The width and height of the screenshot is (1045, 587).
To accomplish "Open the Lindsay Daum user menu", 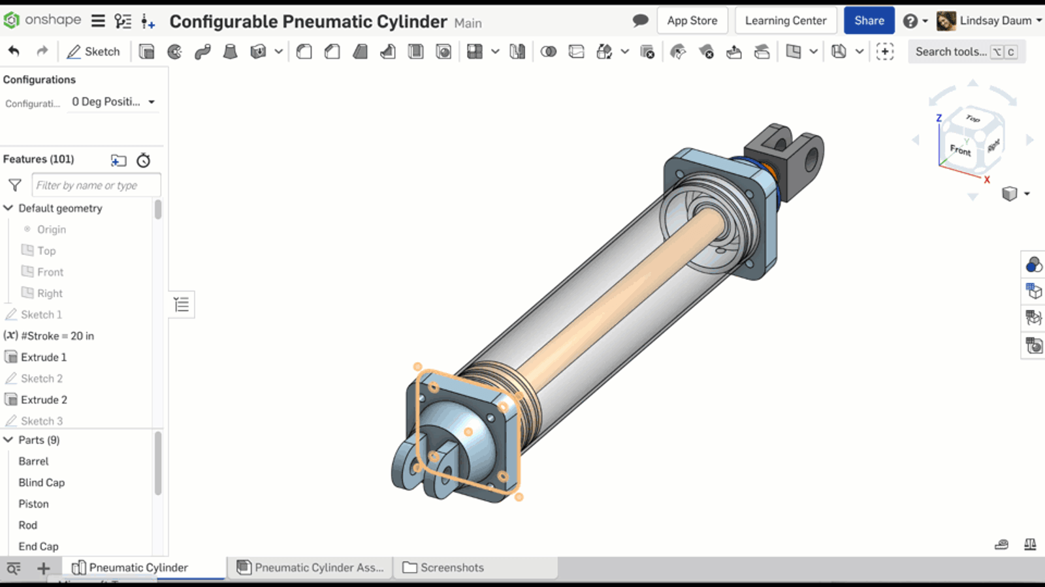I will tap(989, 20).
